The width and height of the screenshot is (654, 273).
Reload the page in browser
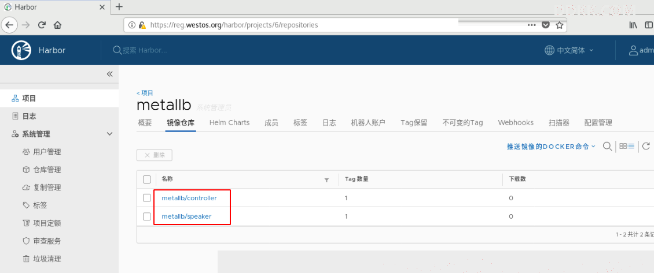[42, 25]
